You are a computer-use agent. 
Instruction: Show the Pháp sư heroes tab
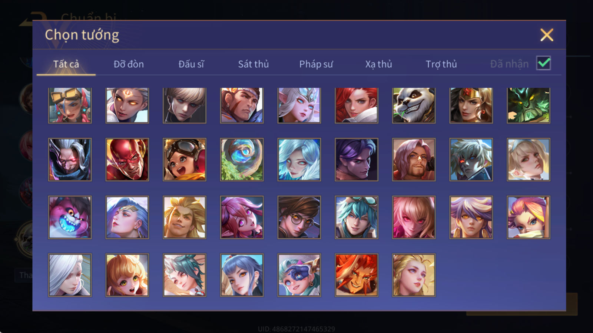[x=316, y=64]
